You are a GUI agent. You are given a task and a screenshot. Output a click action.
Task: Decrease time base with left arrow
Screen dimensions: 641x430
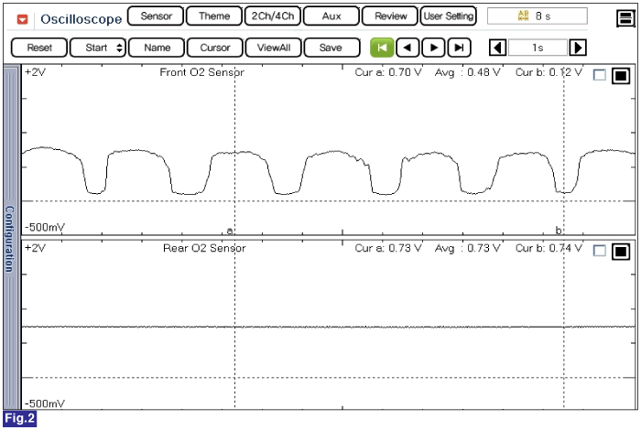tap(497, 48)
